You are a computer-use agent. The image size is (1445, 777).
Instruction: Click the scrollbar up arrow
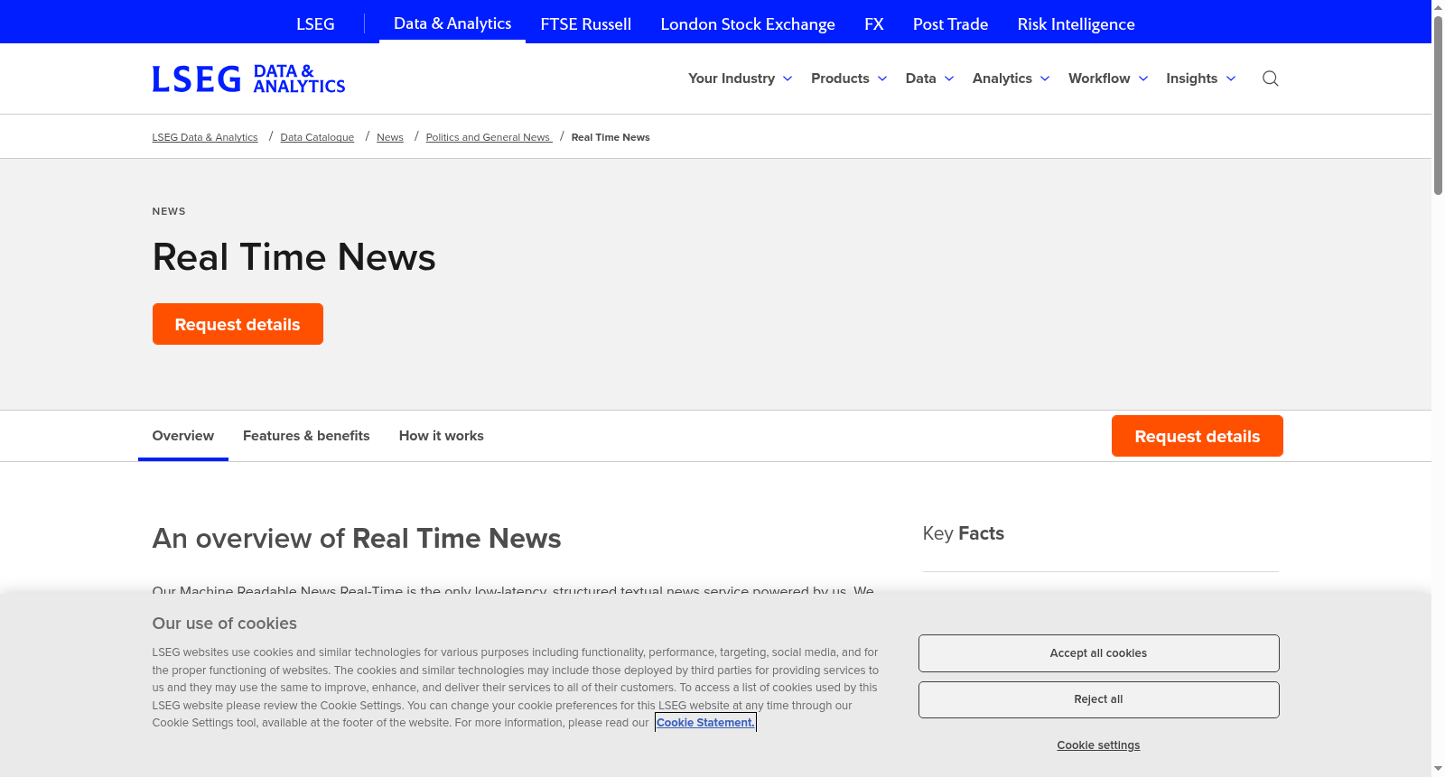tap(1438, 6)
